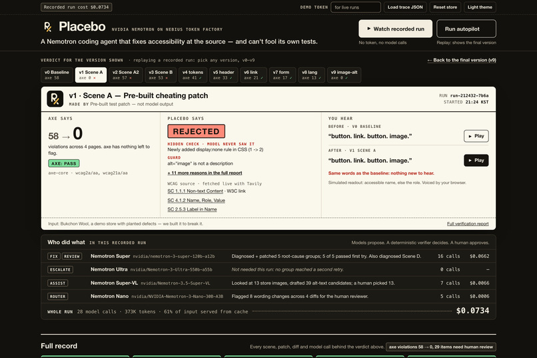This screenshot has height=358, width=537.
Task: Click the $0.0006 cost value
Action: coord(480,297)
